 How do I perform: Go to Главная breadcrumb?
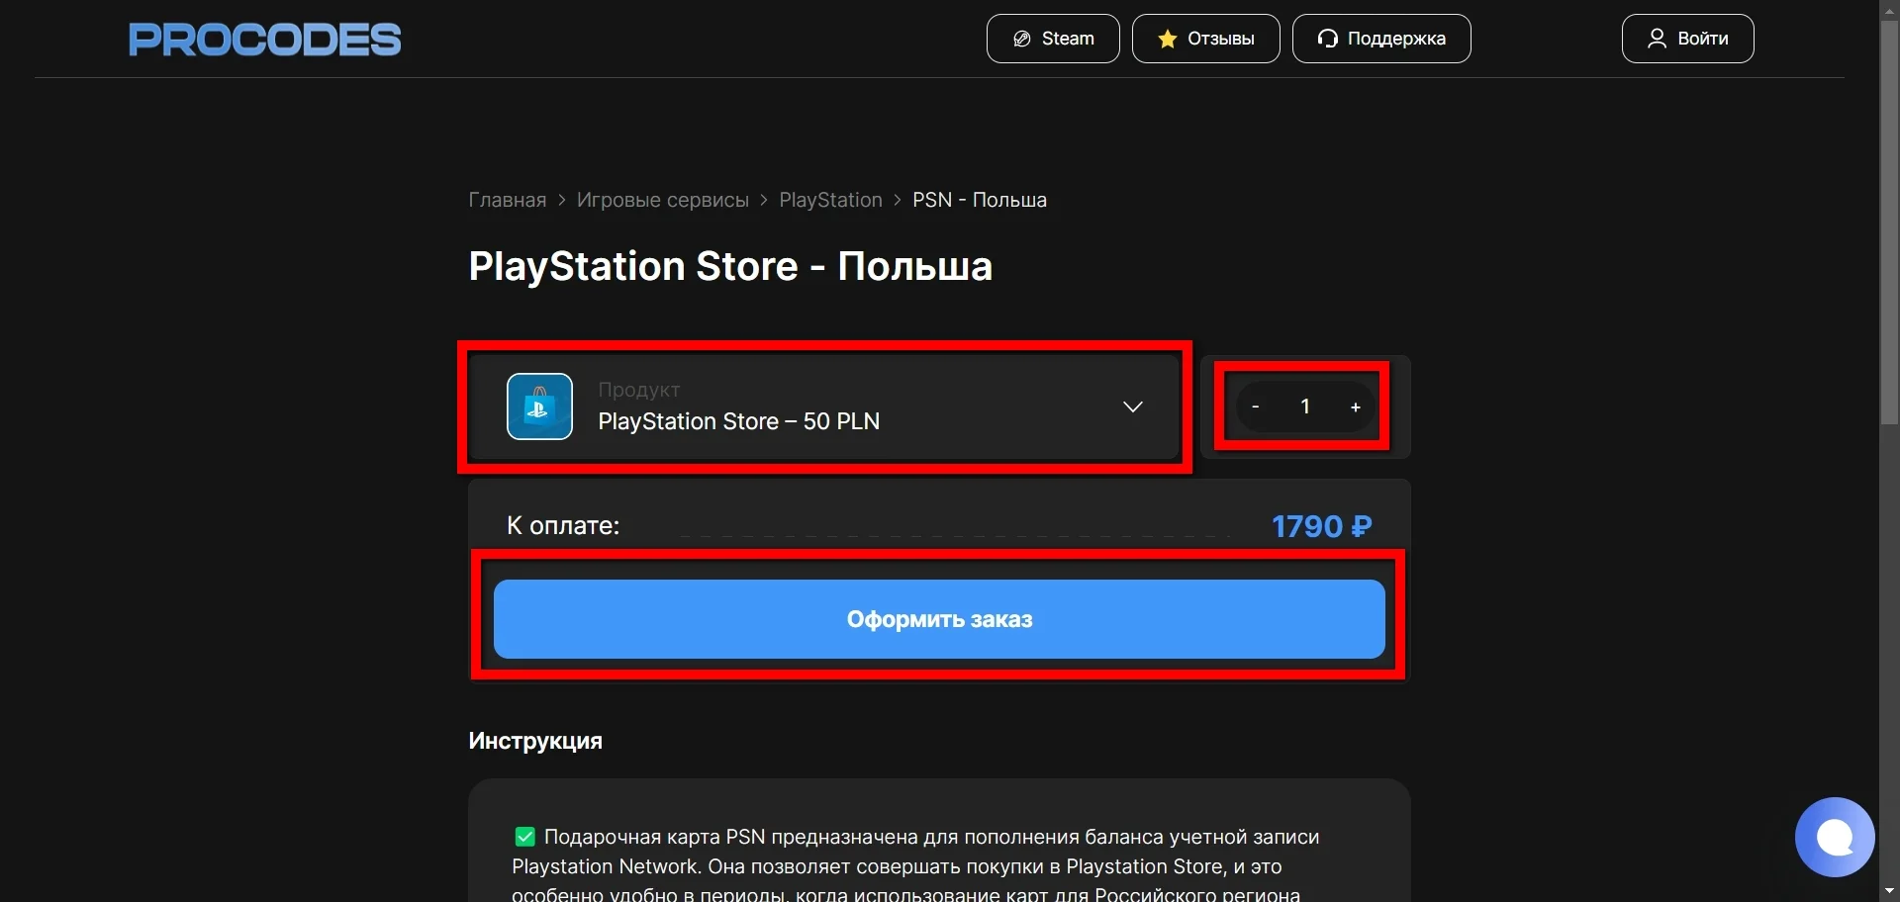pos(507,200)
